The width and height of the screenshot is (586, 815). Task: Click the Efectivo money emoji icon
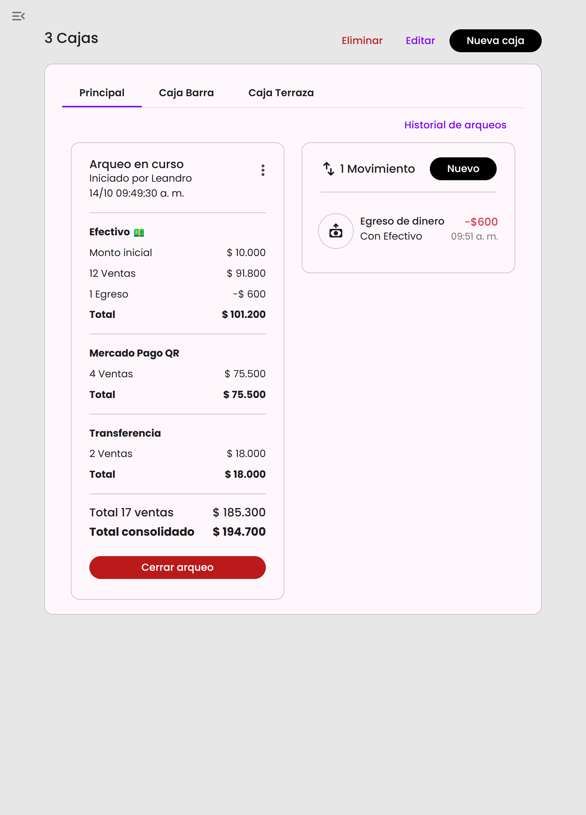(139, 233)
